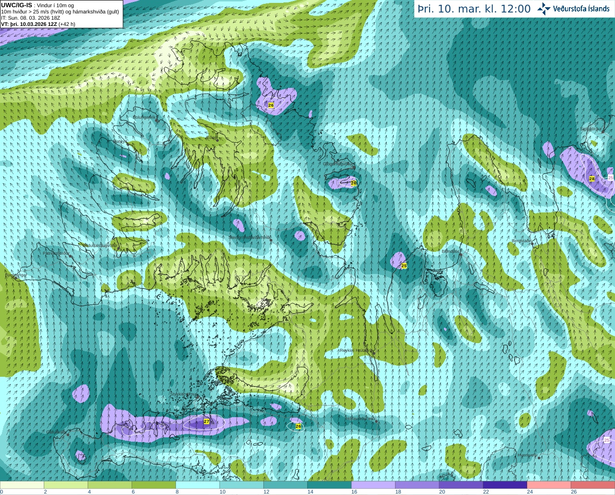This screenshot has height=495, width=615.
Task: Click the 4–6 m/s green legend swatch
Action: tap(110, 485)
